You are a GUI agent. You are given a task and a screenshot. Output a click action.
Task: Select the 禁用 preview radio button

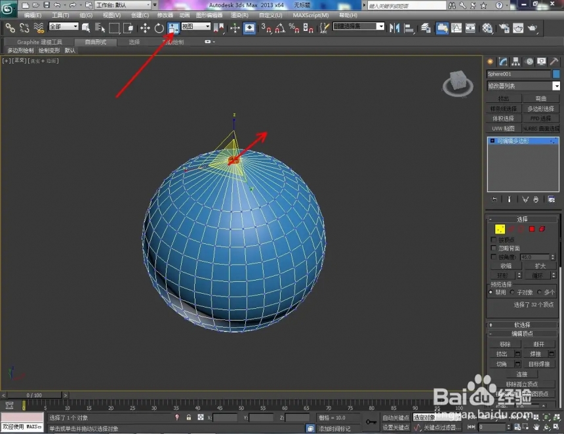[x=491, y=292]
